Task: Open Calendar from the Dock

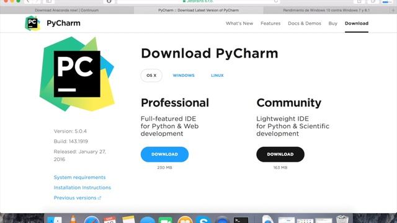Action: (x=110, y=219)
